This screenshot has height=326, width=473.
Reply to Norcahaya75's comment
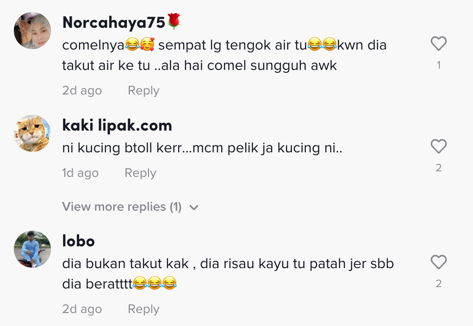[x=143, y=90]
